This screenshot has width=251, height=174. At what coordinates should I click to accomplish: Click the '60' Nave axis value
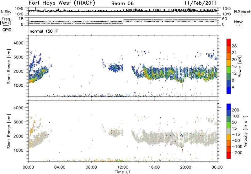tap(225, 19)
